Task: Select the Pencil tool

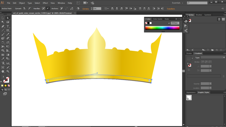Action: 8,35
